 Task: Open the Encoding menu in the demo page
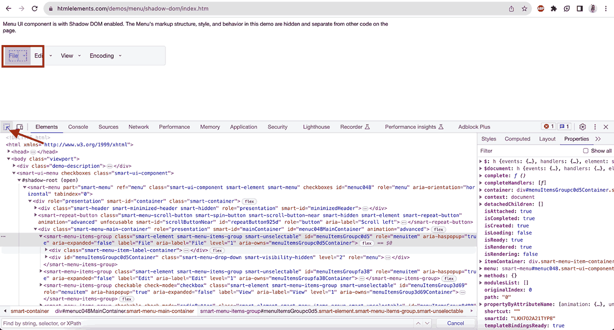tap(102, 55)
